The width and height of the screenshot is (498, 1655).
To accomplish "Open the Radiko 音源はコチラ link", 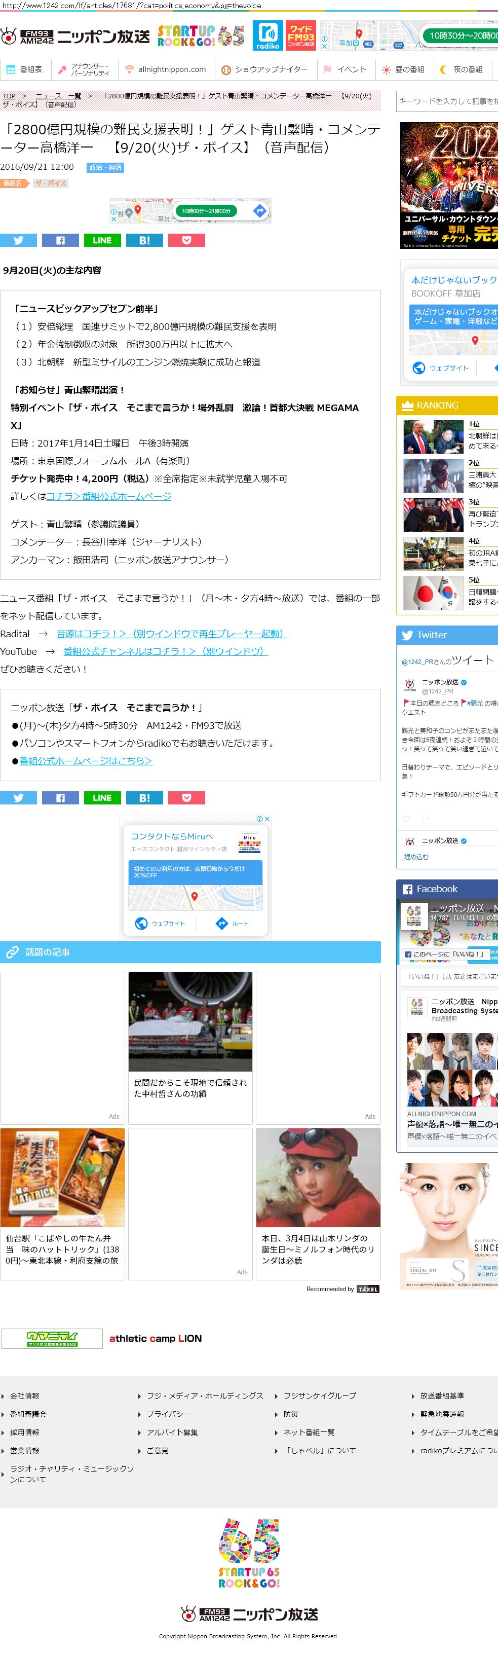I will [x=172, y=634].
